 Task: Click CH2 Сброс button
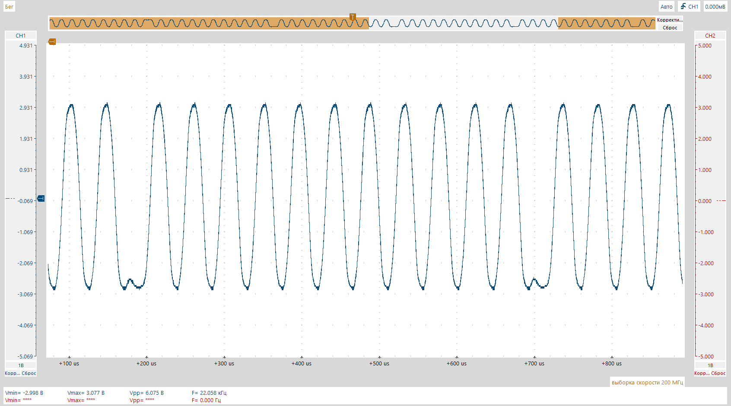click(x=718, y=373)
